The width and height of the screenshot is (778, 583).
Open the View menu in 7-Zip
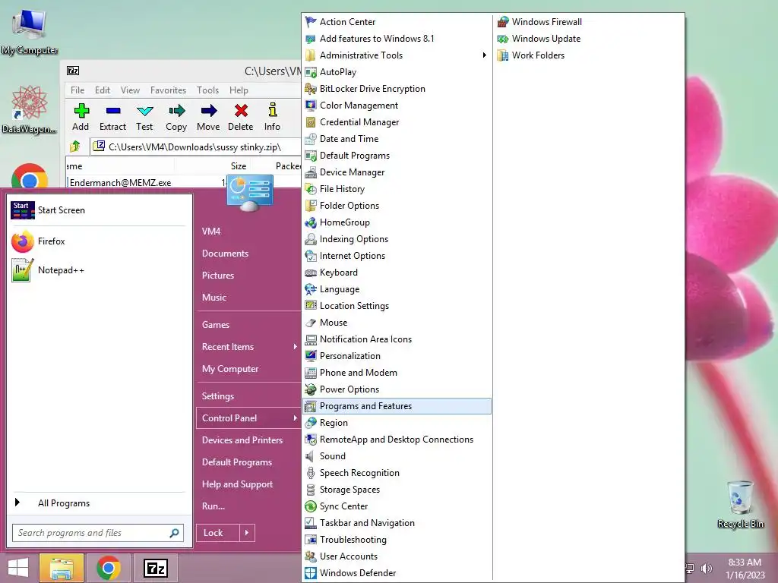coord(131,90)
